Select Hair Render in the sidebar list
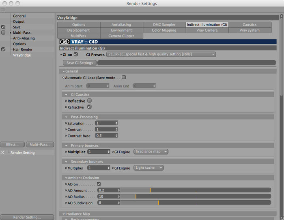Image resolution: width=284 pixels, height=220 pixels. click(23, 50)
